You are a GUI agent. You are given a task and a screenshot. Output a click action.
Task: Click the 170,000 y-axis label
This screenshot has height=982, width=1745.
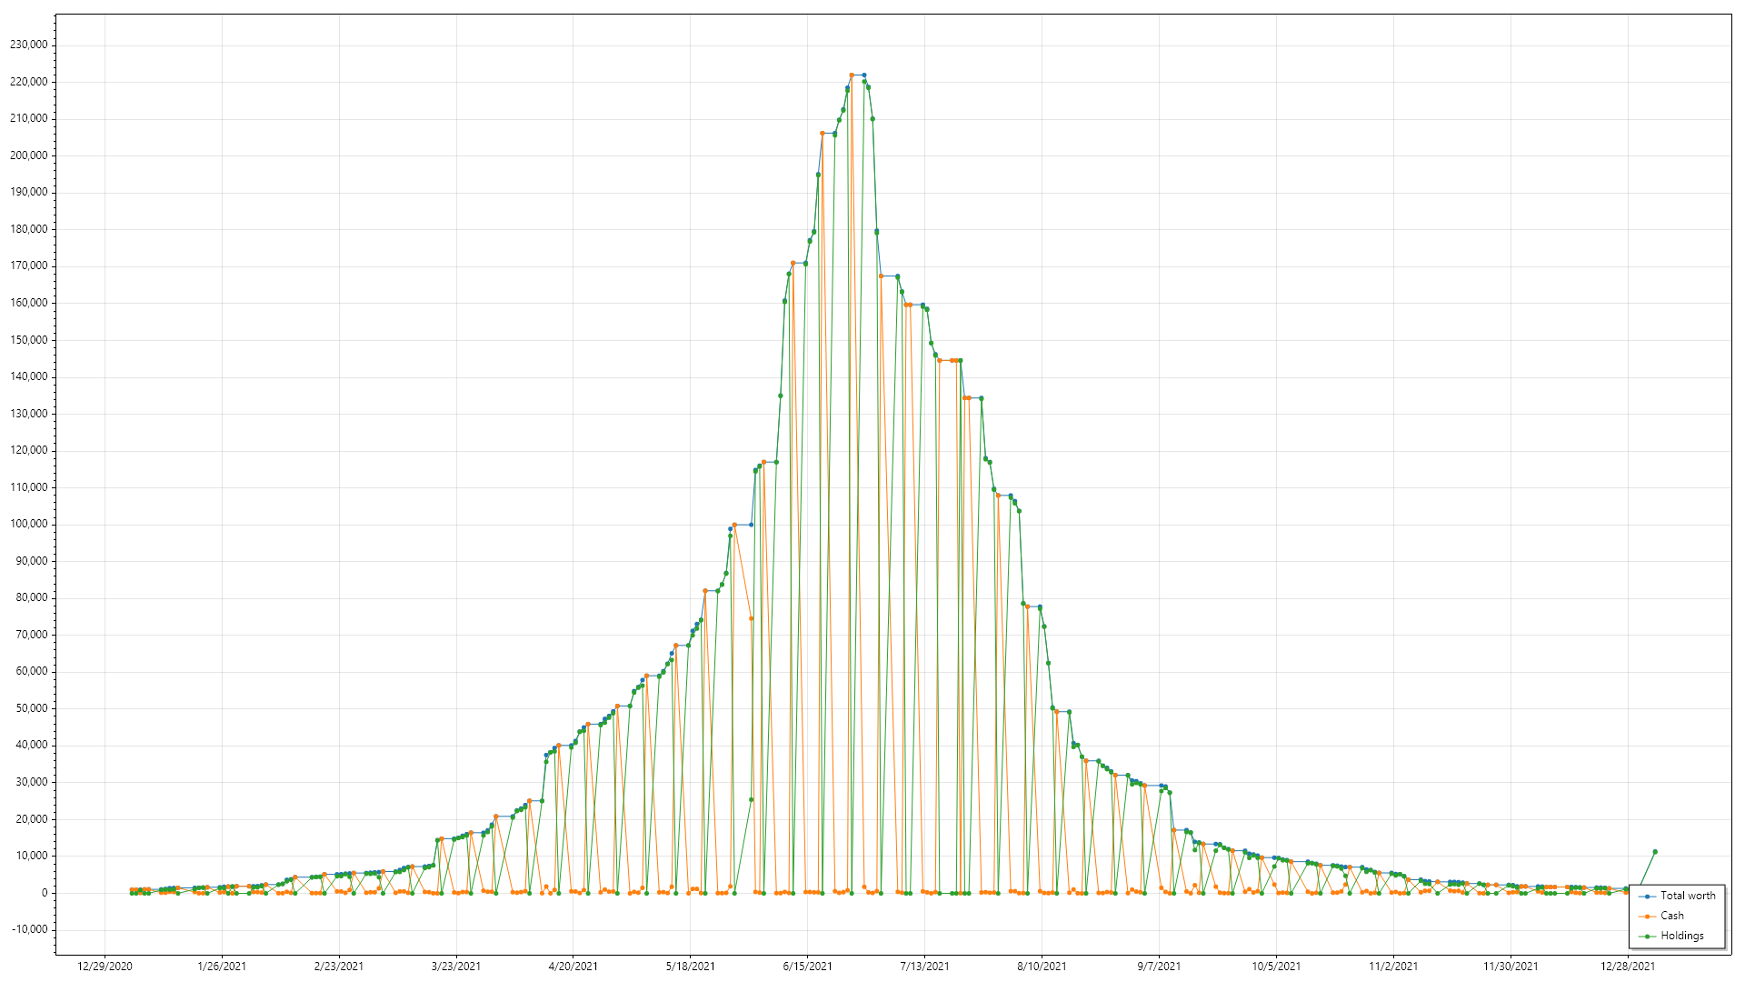pos(29,266)
